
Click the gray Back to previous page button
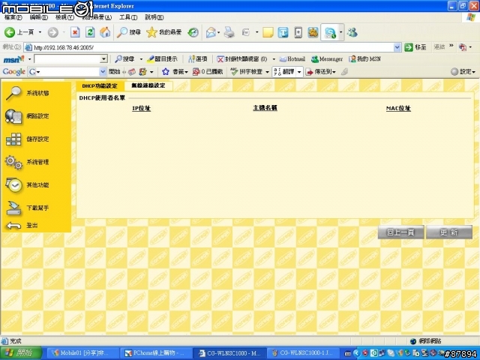[x=400, y=232]
